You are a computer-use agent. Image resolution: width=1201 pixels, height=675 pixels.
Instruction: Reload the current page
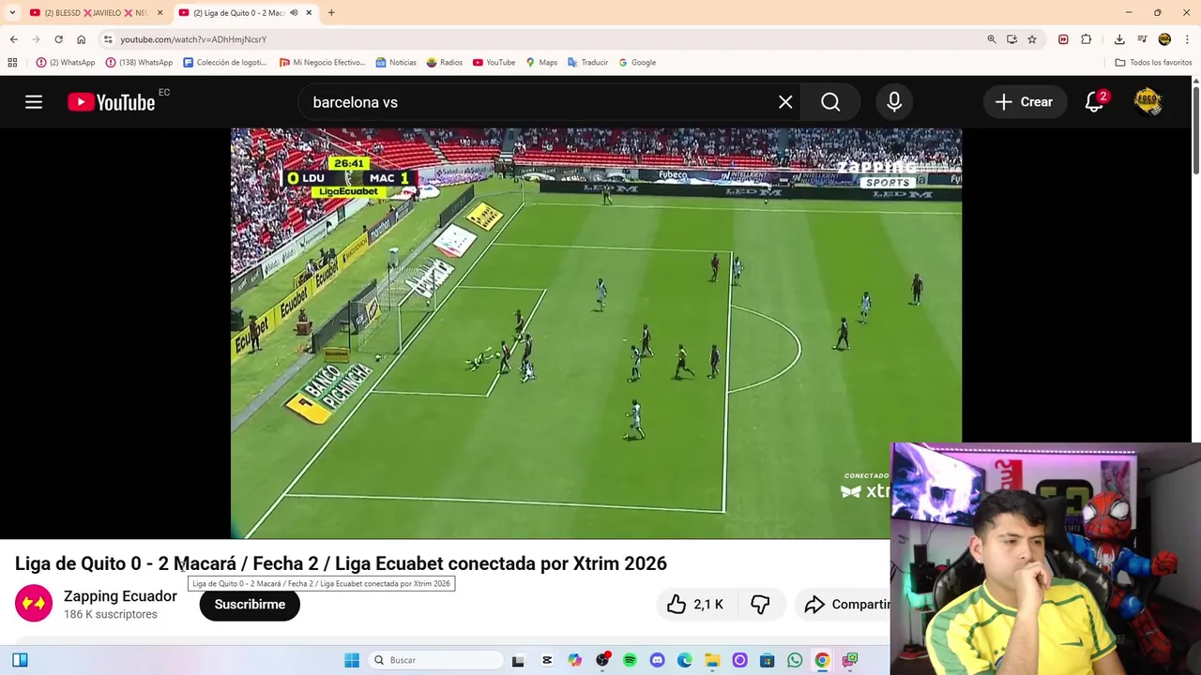coord(58,39)
